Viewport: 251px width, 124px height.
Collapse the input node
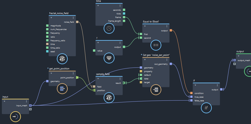pos(4,101)
